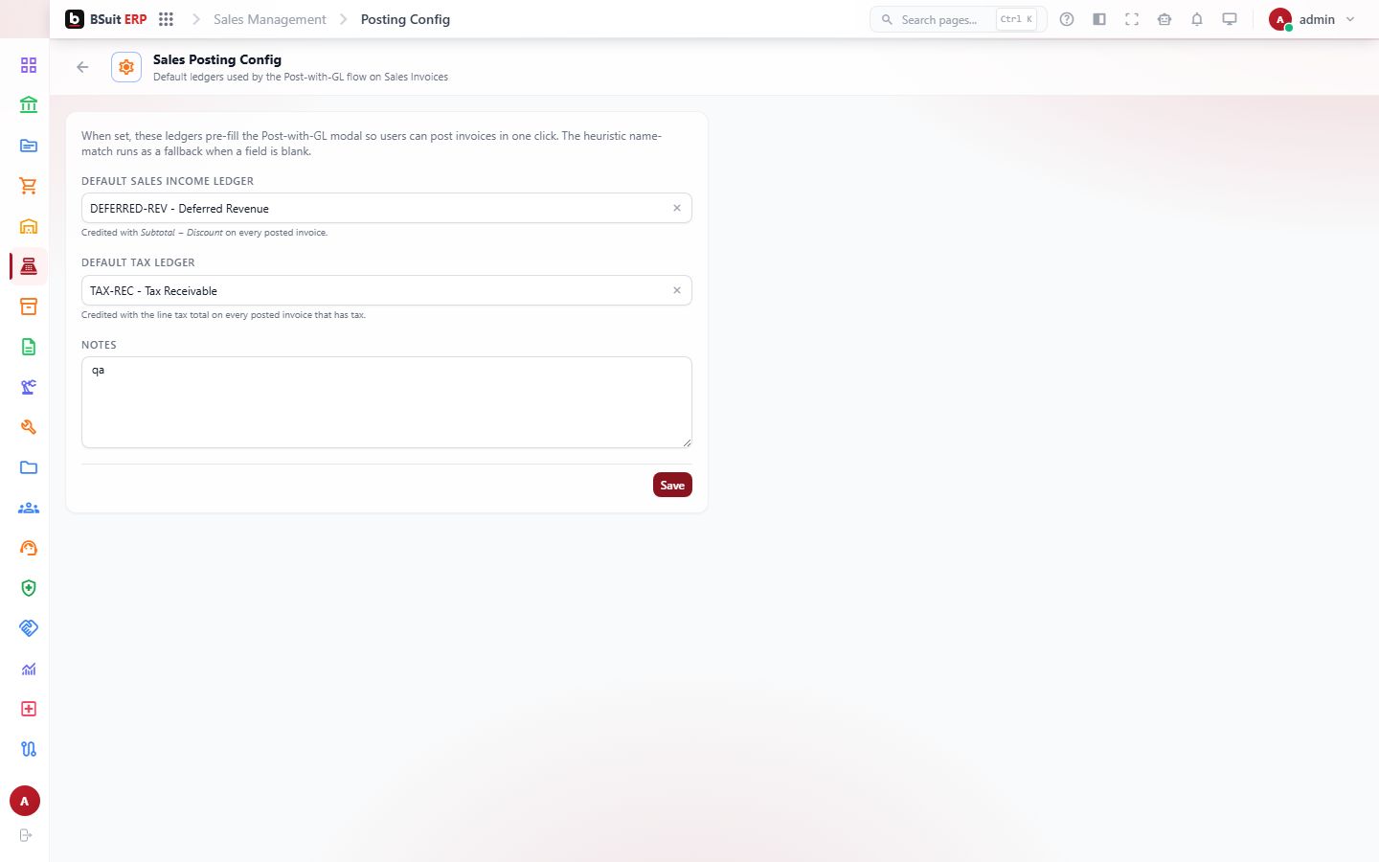1379x862 pixels.
Task: Click the BSuit ERP logo
Action: [106, 19]
